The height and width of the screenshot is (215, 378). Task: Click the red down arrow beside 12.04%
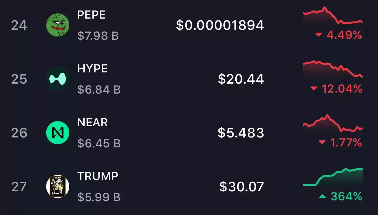click(x=314, y=88)
